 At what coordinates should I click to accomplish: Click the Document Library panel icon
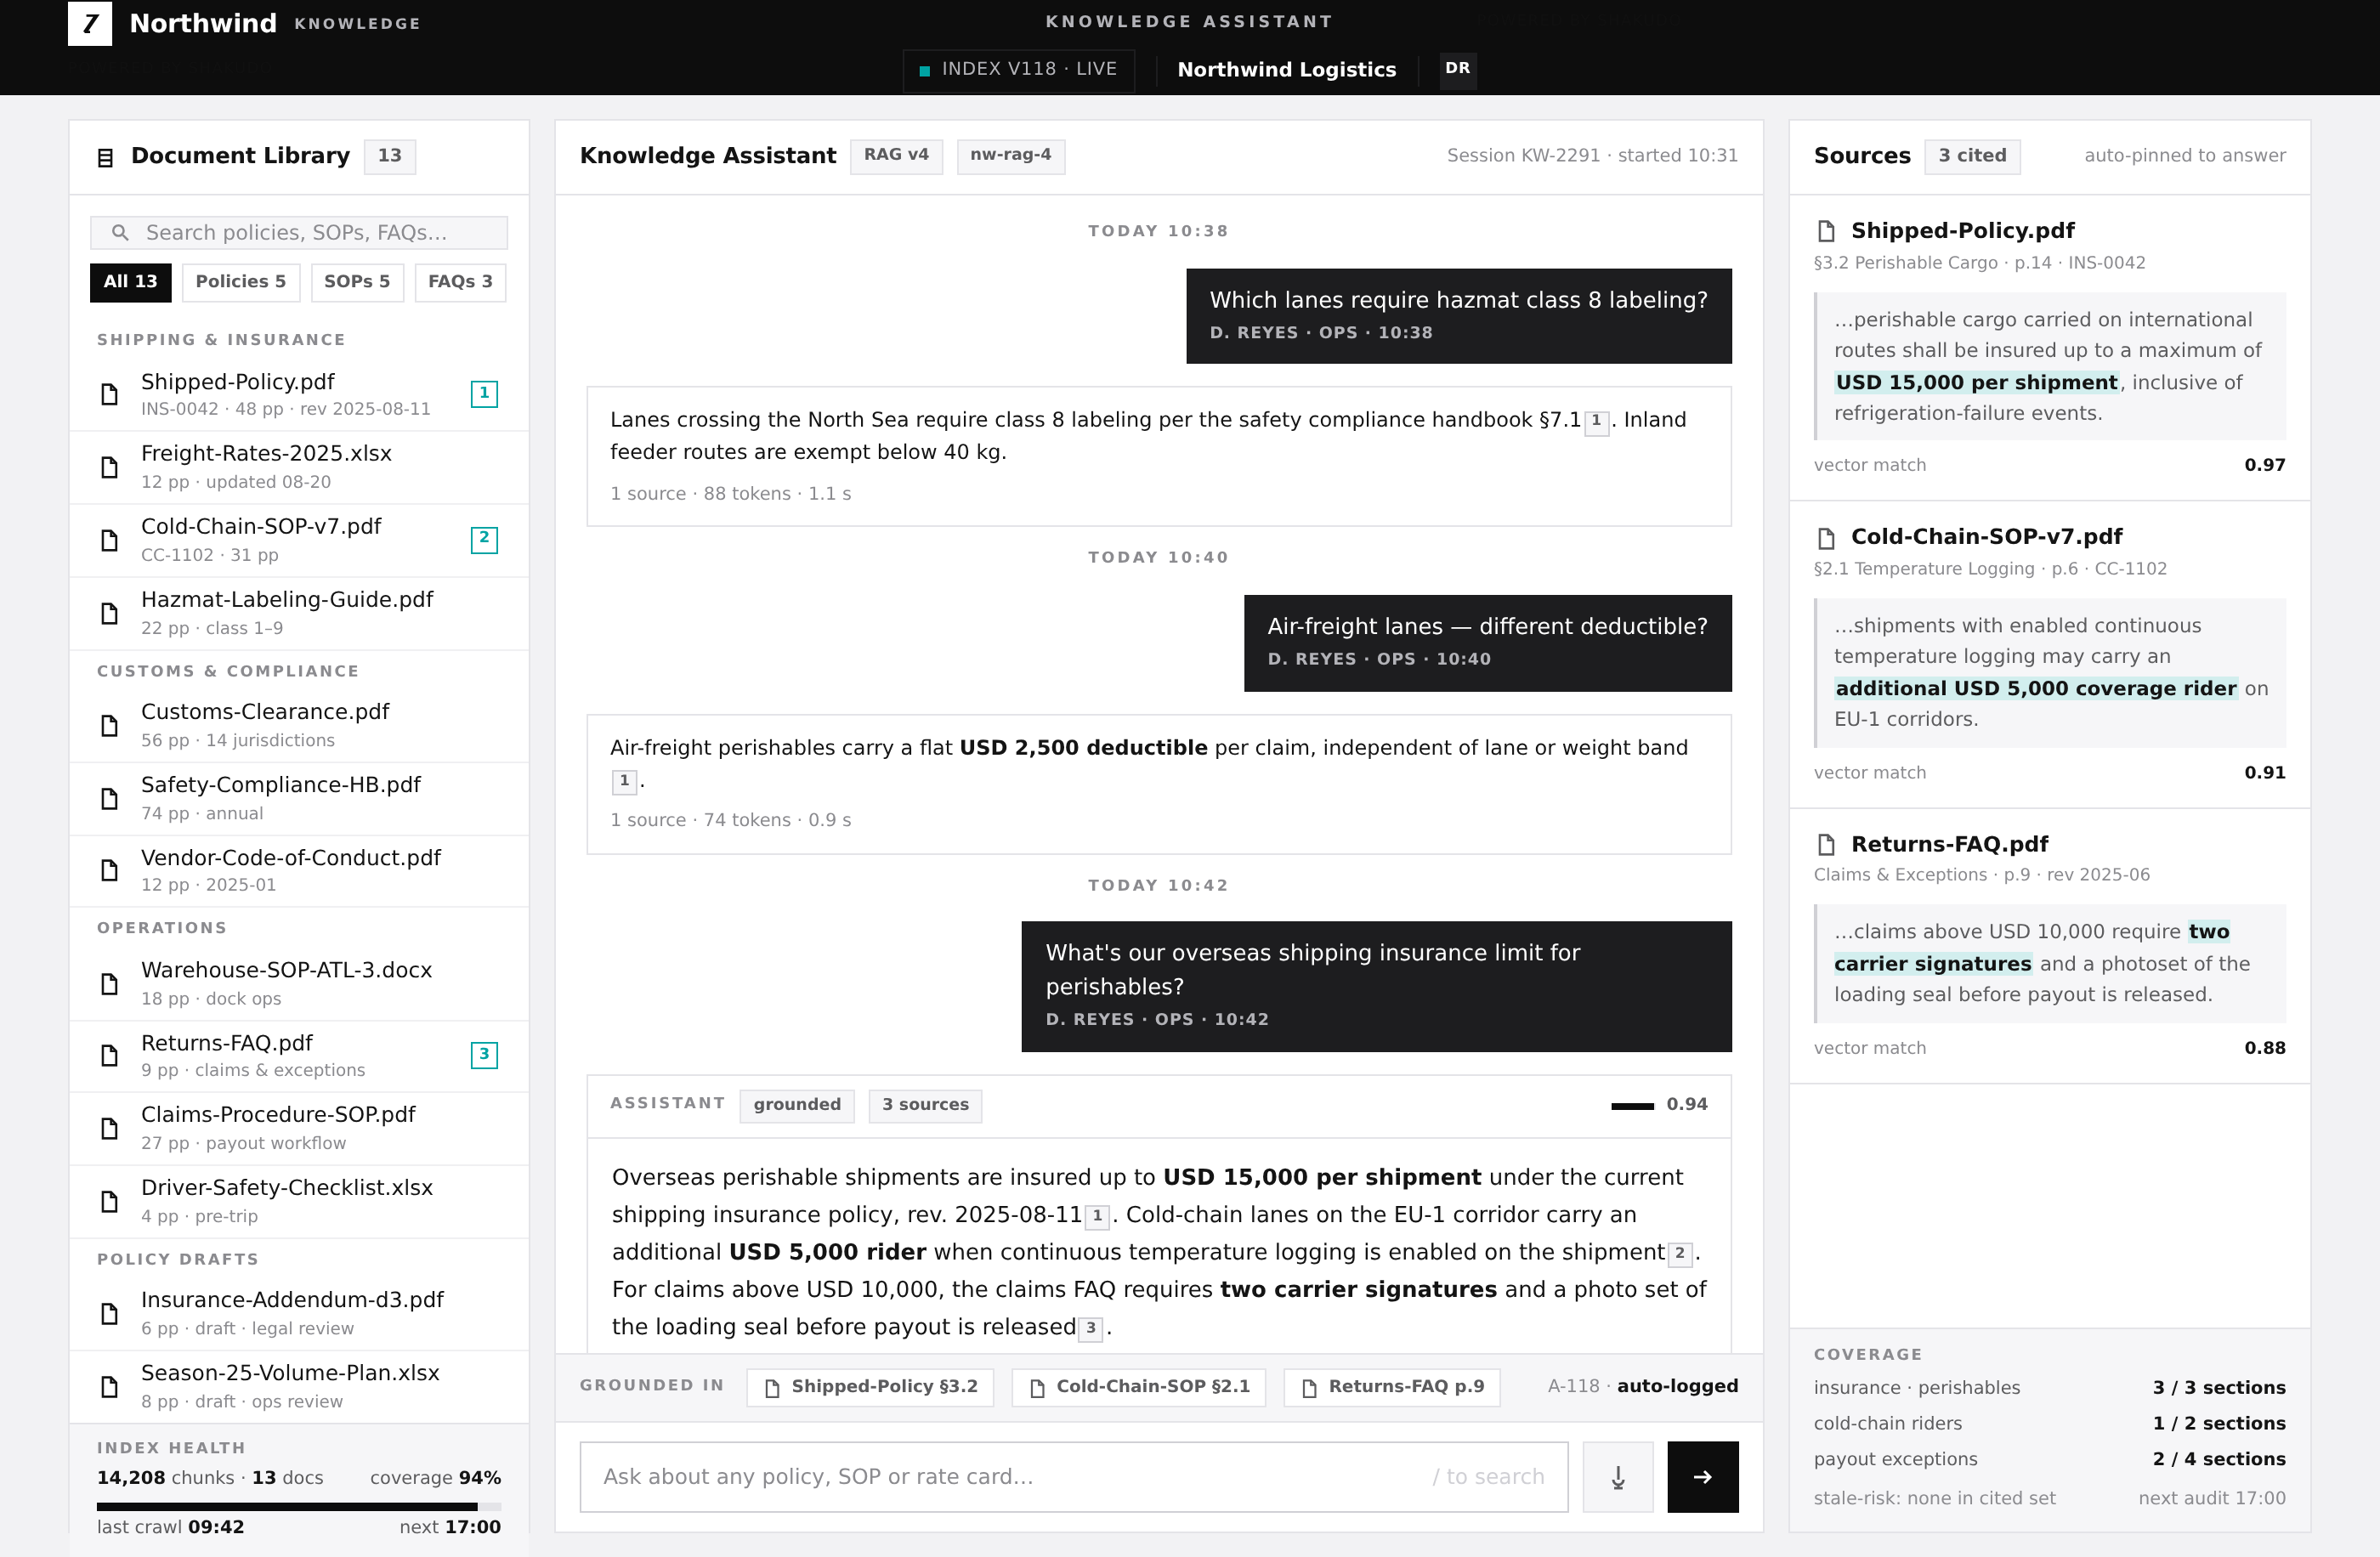[x=105, y=157]
